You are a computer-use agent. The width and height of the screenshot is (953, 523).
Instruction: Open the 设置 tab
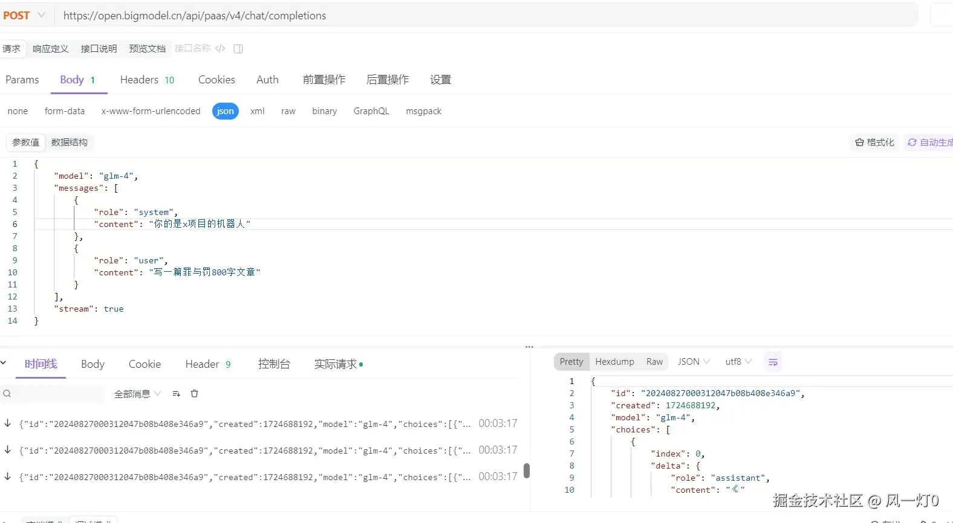click(441, 80)
